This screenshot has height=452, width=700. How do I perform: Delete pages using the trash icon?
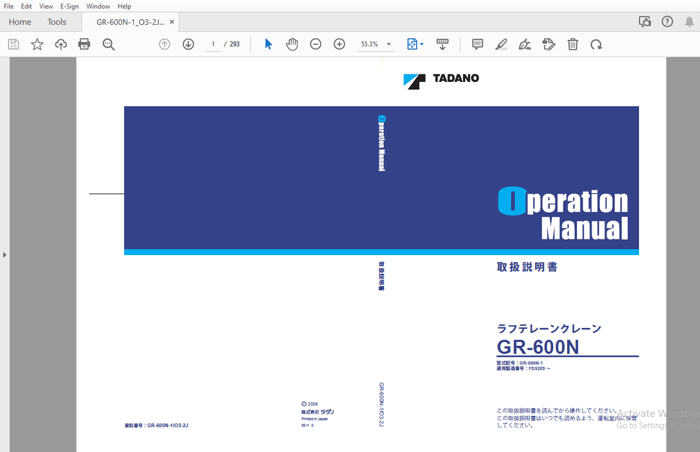pos(572,43)
